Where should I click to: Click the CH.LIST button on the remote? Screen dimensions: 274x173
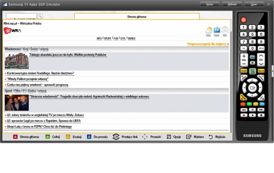244,71
